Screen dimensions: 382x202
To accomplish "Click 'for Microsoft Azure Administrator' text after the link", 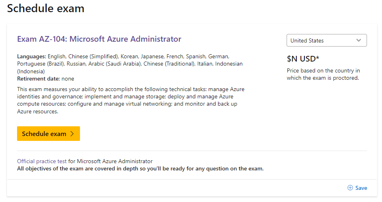I will click(x=110, y=161).
